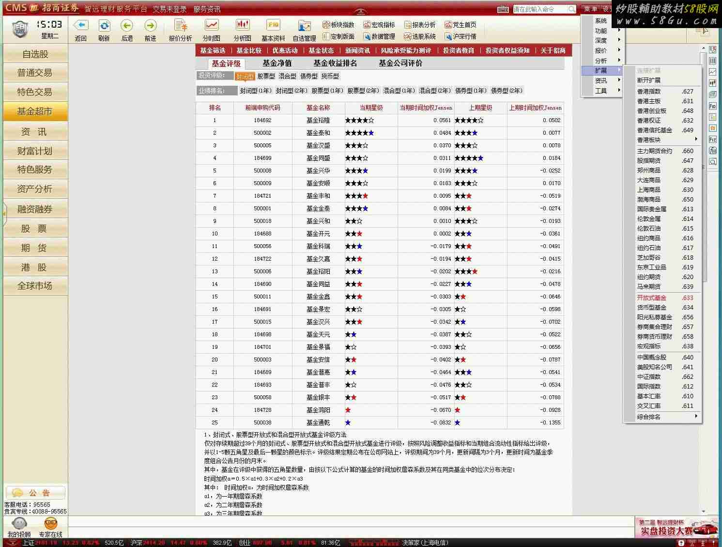
Task: Click the 我的投顾 advisor icon
Action: tap(19, 524)
